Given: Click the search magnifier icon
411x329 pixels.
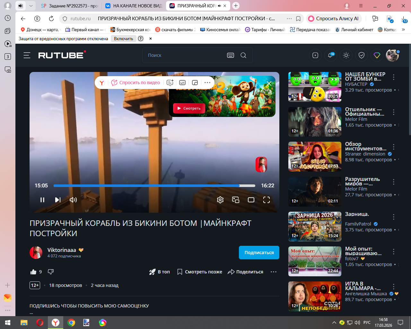Looking at the screenshot, I should click(x=243, y=55).
